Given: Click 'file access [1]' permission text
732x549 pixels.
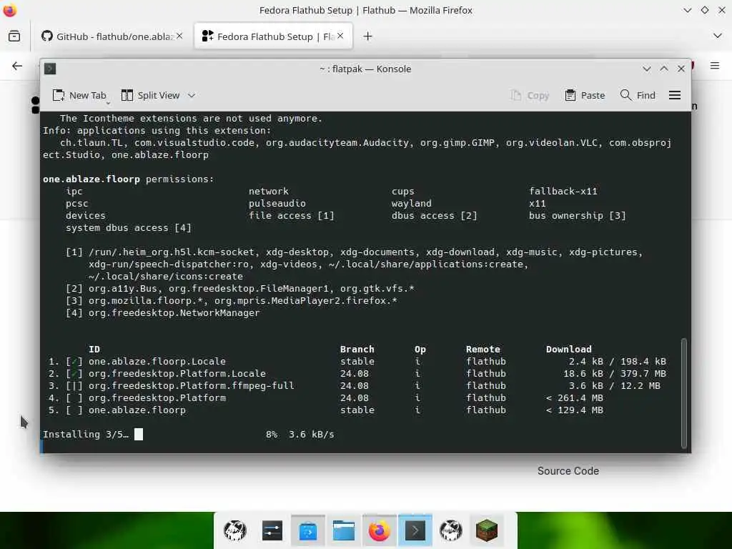Looking at the screenshot, I should click(x=292, y=216).
